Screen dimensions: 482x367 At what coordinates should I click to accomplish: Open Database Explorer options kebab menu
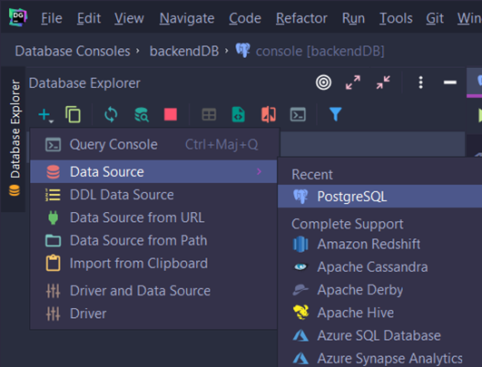(x=421, y=82)
